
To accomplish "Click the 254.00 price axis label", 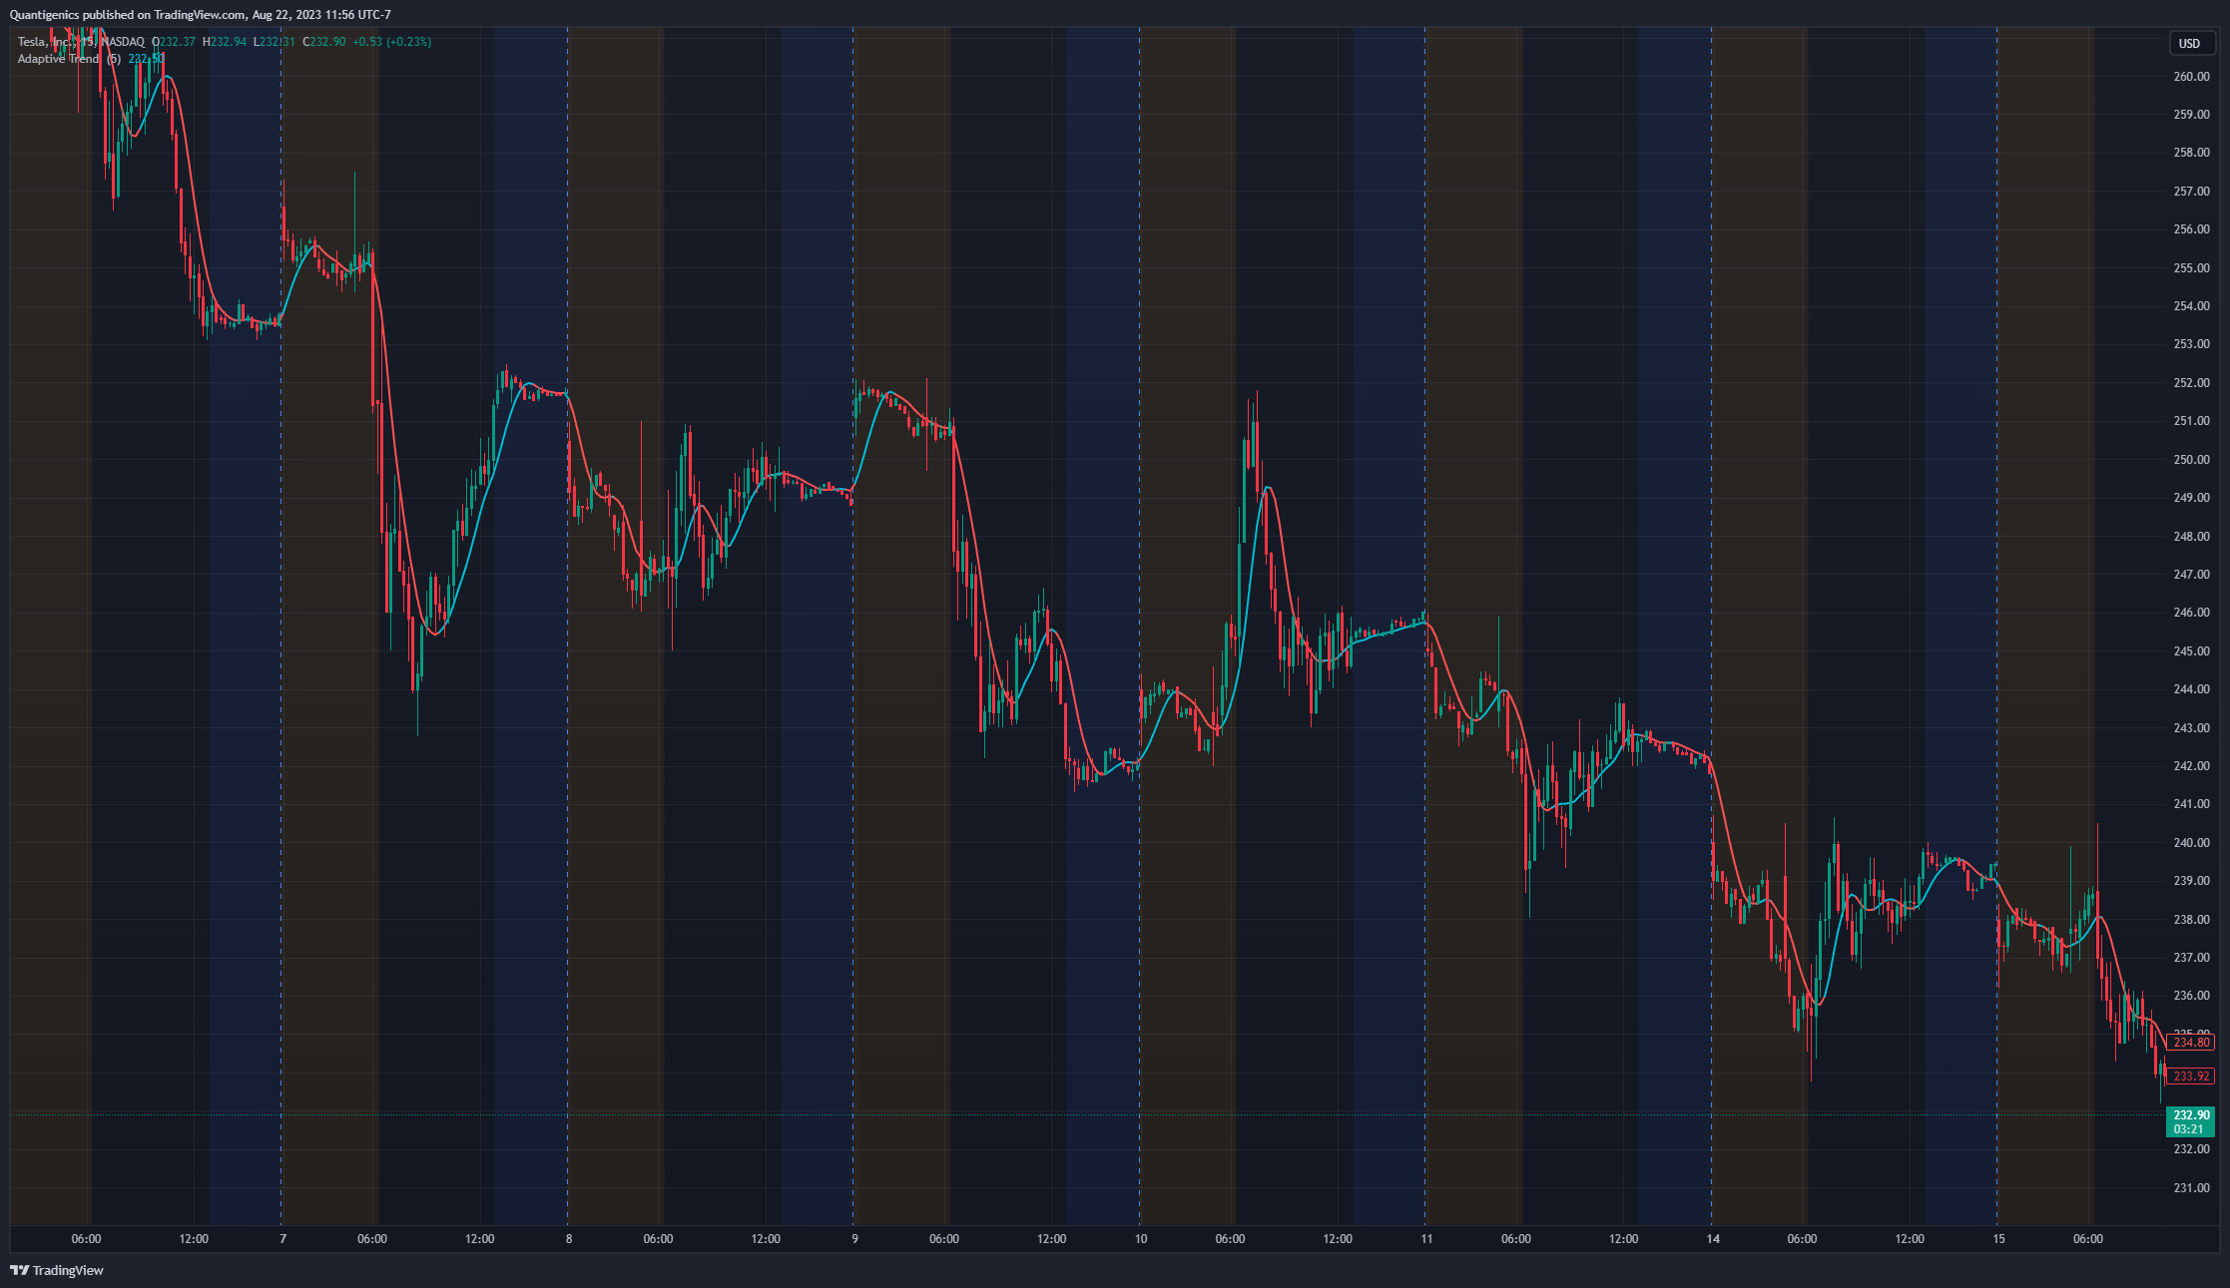I will (x=2191, y=306).
